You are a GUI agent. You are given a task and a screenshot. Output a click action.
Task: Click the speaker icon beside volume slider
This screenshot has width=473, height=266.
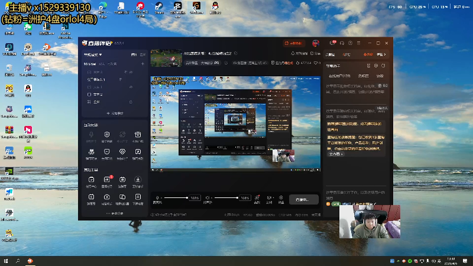pos(208,198)
